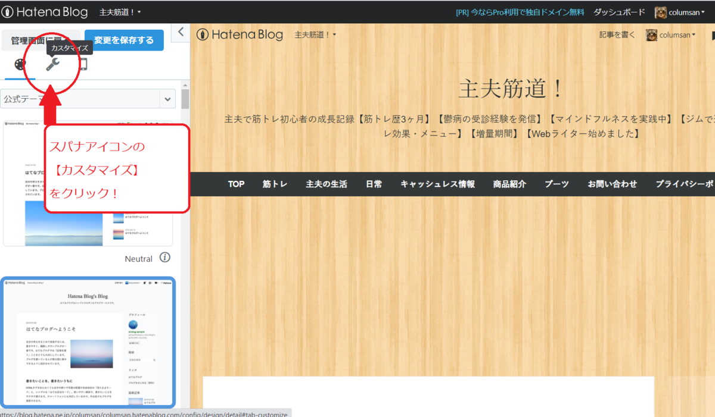This screenshot has width=715, height=417.
Task: Click the theme list scrollbar
Action: click(x=185, y=99)
